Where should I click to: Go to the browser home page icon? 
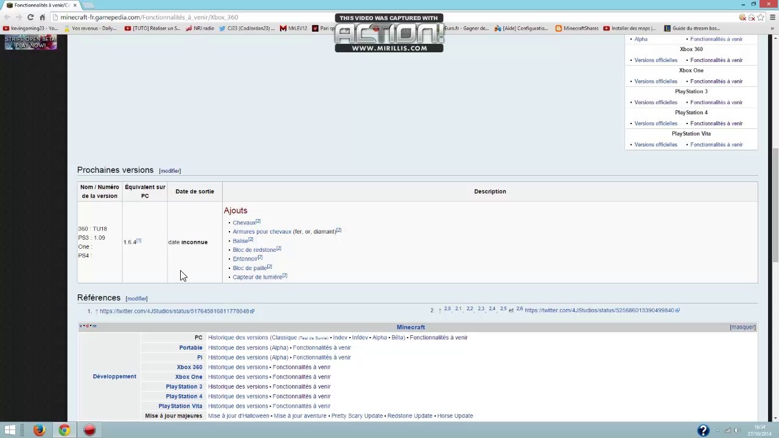pos(42,17)
